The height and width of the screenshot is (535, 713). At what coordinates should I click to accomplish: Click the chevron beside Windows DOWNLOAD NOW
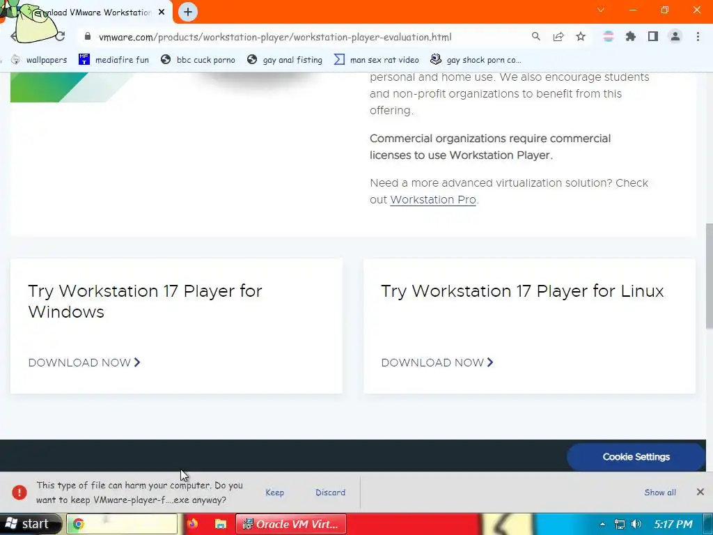tap(137, 362)
